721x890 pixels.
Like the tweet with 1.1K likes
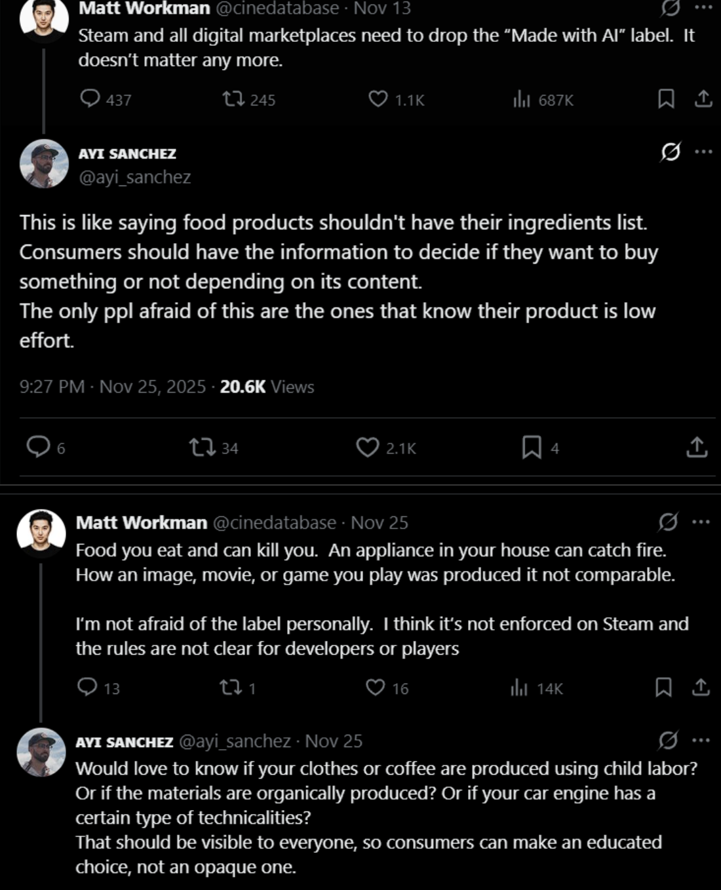(378, 99)
